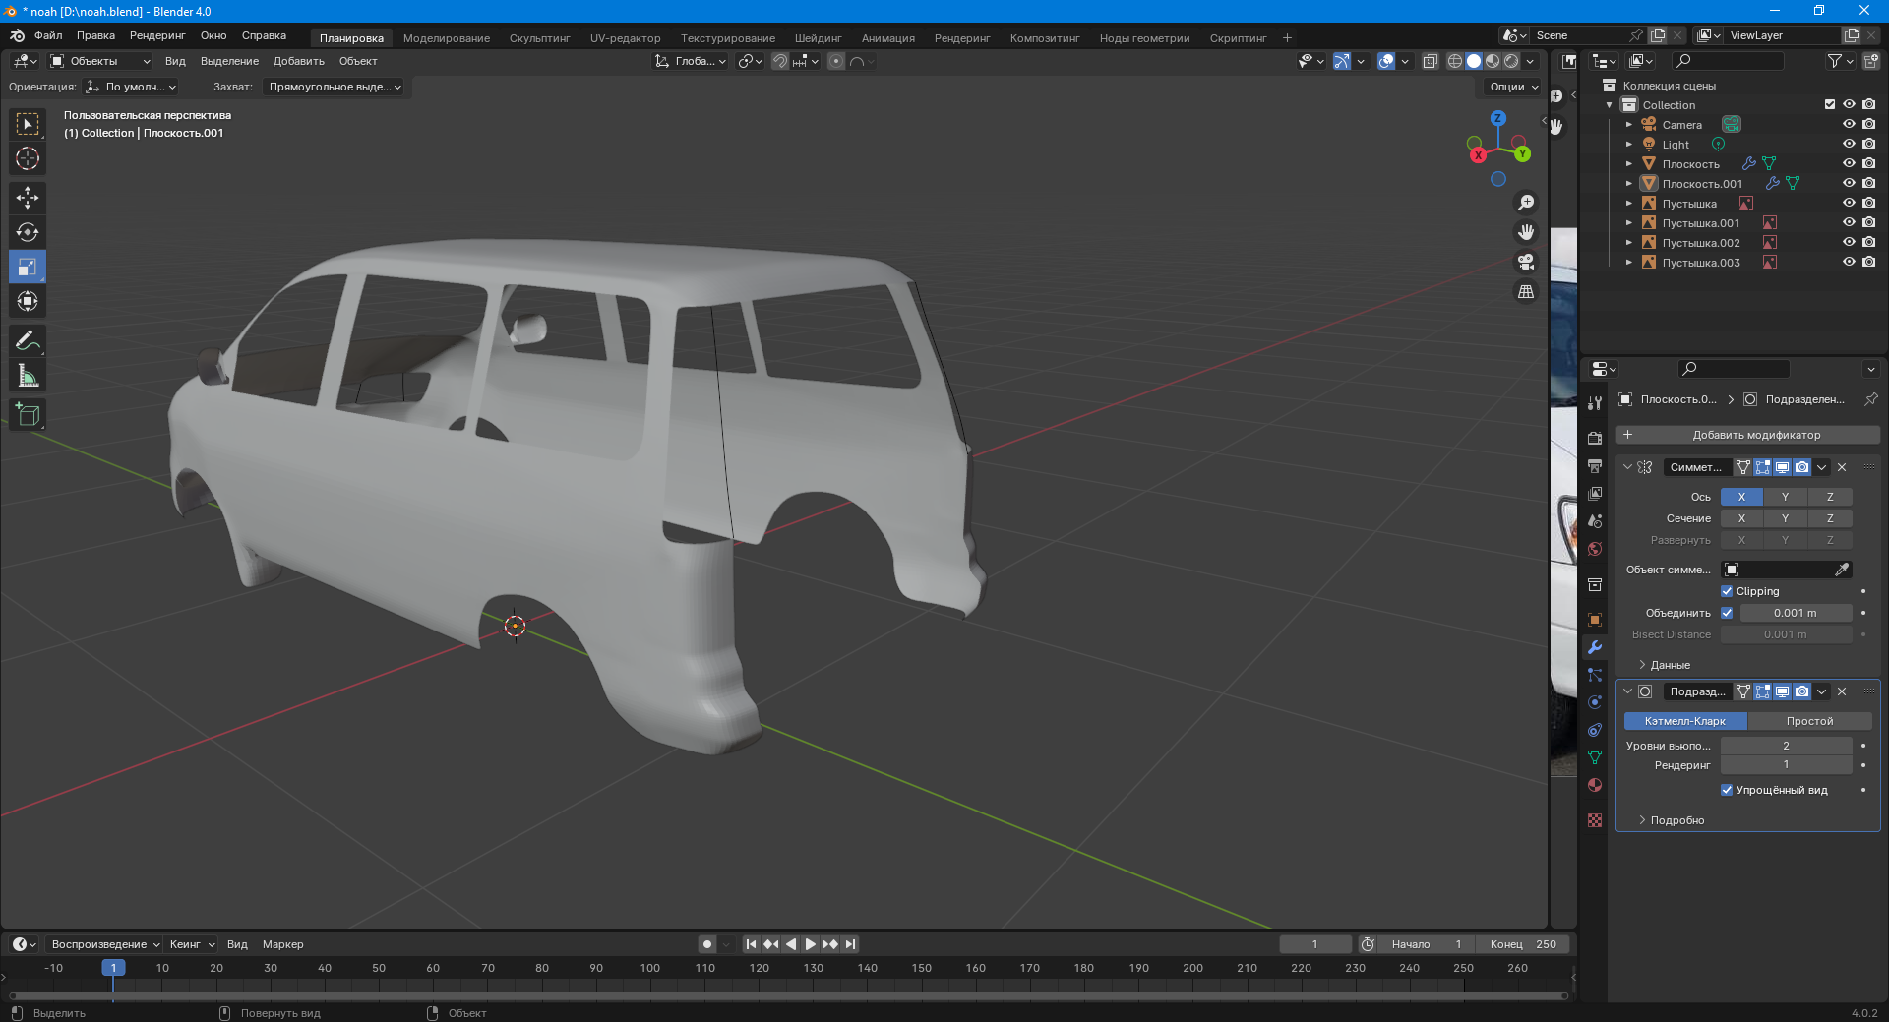This screenshot has height=1022, width=1889.
Task: Switch to UV-редактор workspace tab
Action: (625, 38)
